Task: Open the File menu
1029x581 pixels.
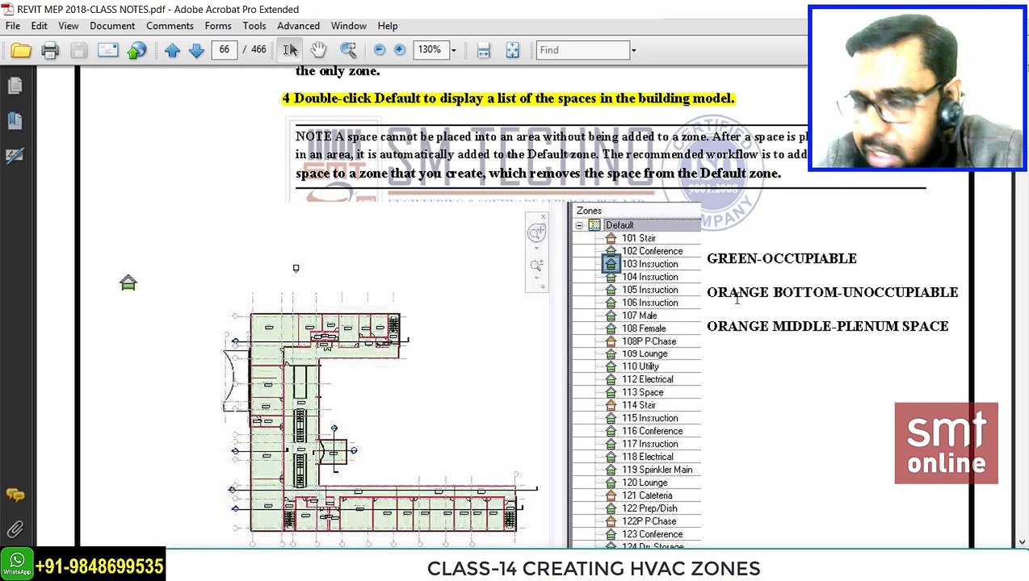Action: point(13,26)
